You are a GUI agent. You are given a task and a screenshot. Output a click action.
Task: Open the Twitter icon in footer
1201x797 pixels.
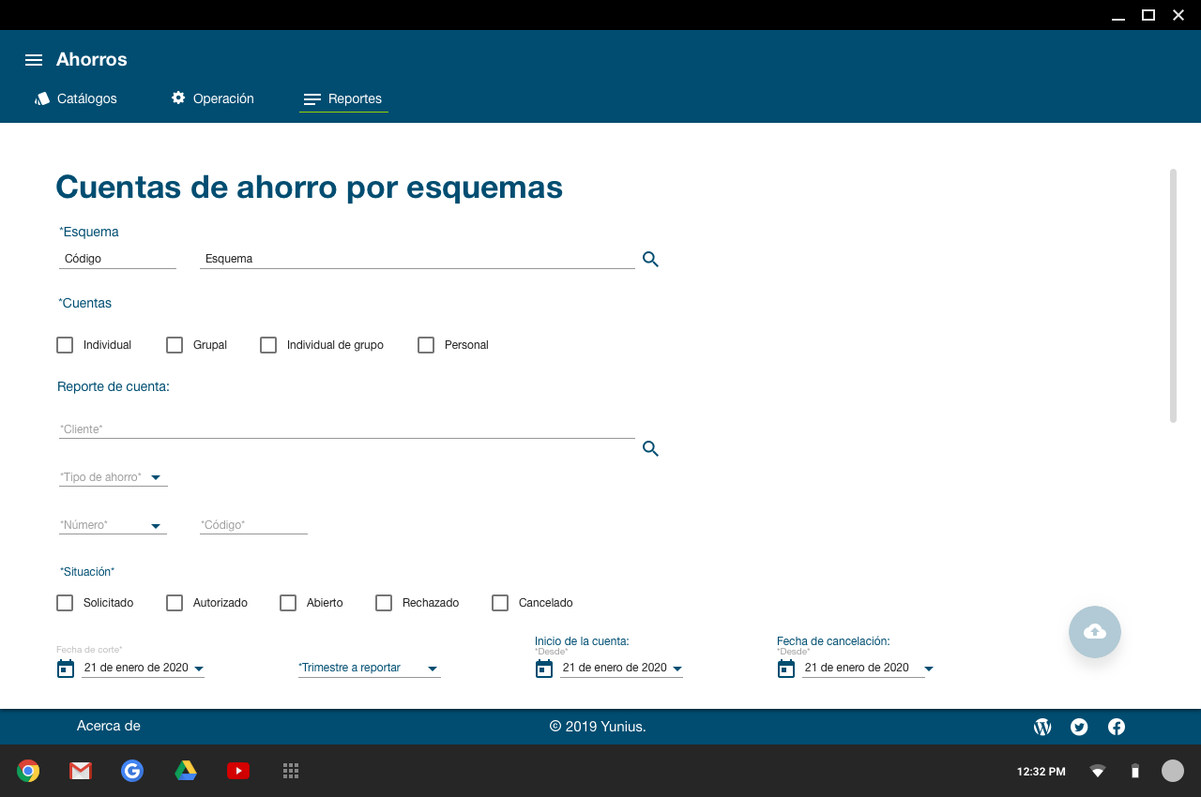(1079, 727)
